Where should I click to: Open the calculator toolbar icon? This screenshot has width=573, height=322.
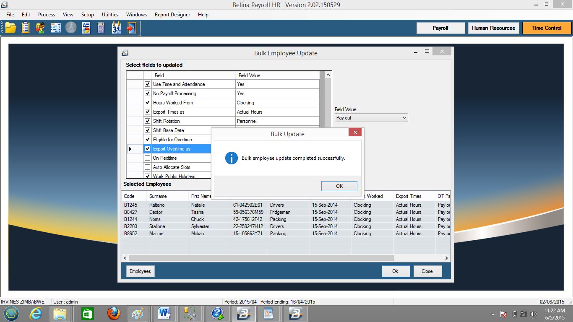coord(101,28)
